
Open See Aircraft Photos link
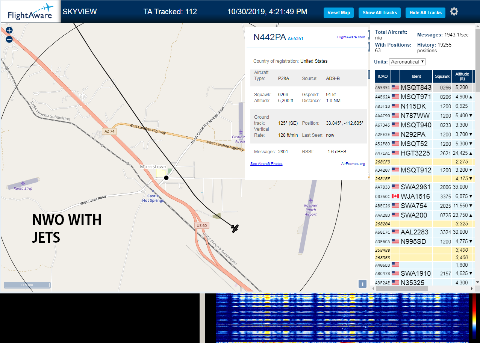point(266,164)
